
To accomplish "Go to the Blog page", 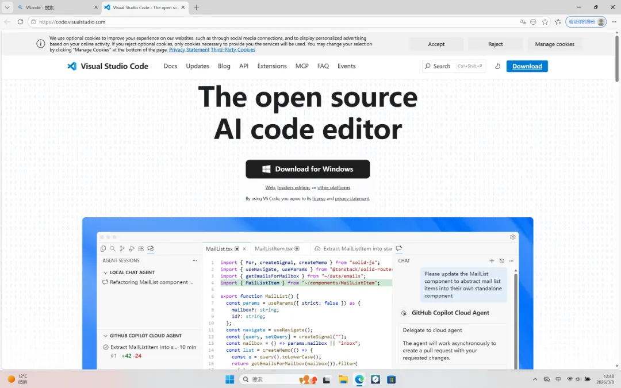I will point(224,66).
